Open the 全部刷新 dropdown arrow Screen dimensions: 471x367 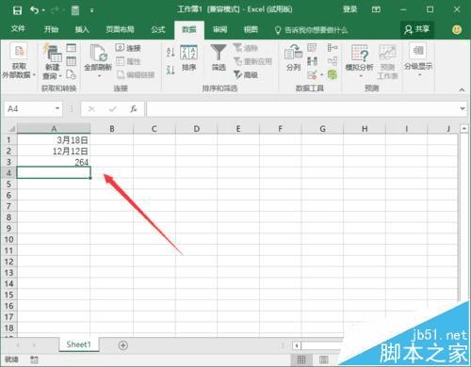click(99, 76)
